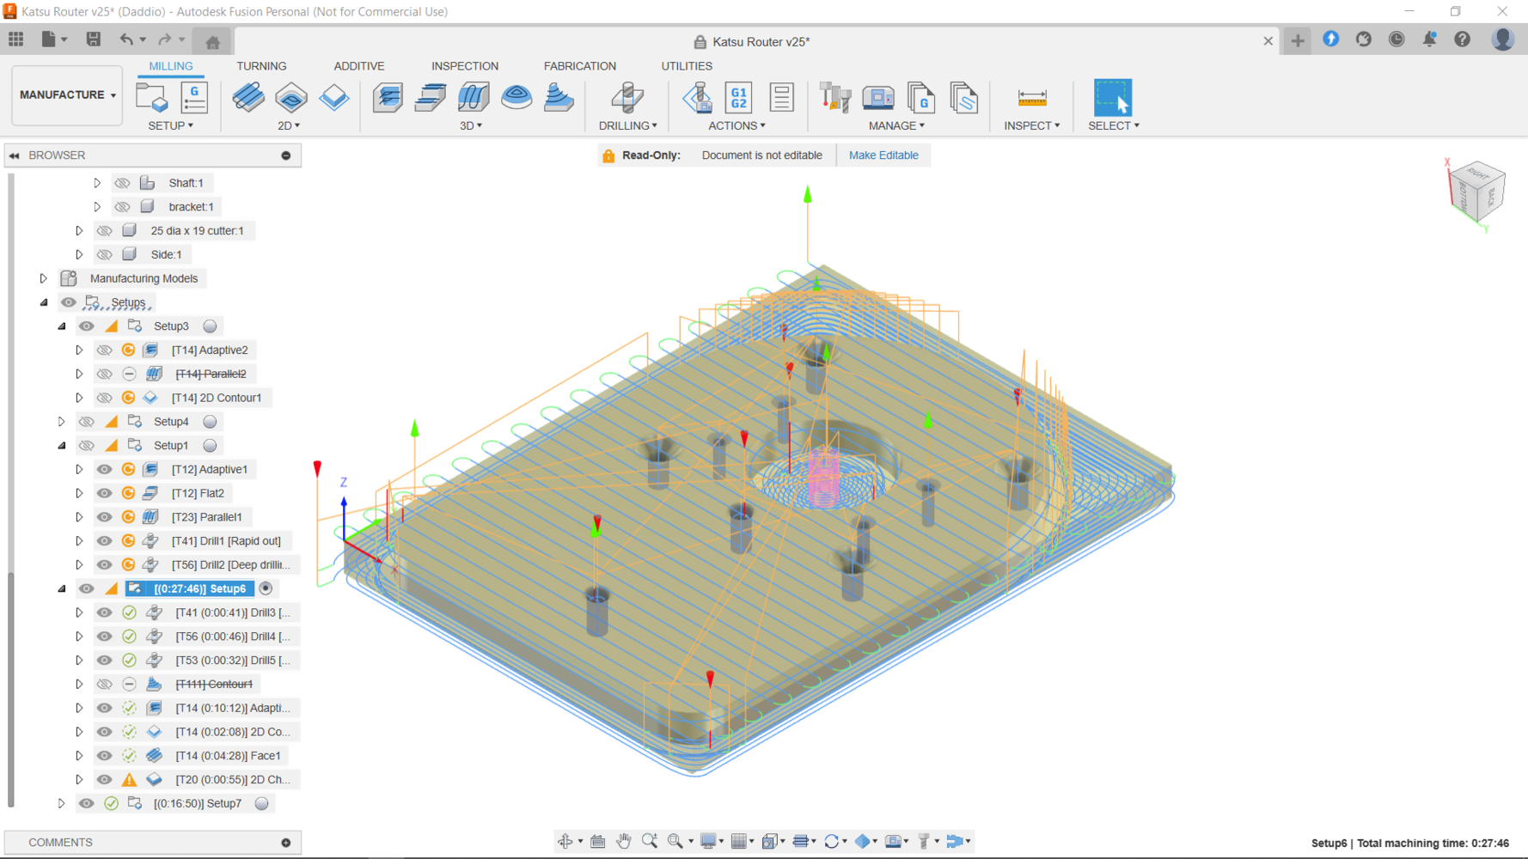This screenshot has width=1528, height=859.
Task: Select the 2D Face tool
Action: pyautogui.click(x=333, y=97)
